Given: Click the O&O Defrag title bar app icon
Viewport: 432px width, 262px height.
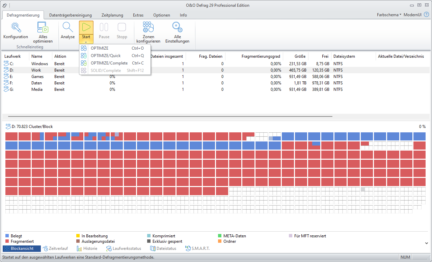Looking at the screenshot, I should tap(4, 5).
